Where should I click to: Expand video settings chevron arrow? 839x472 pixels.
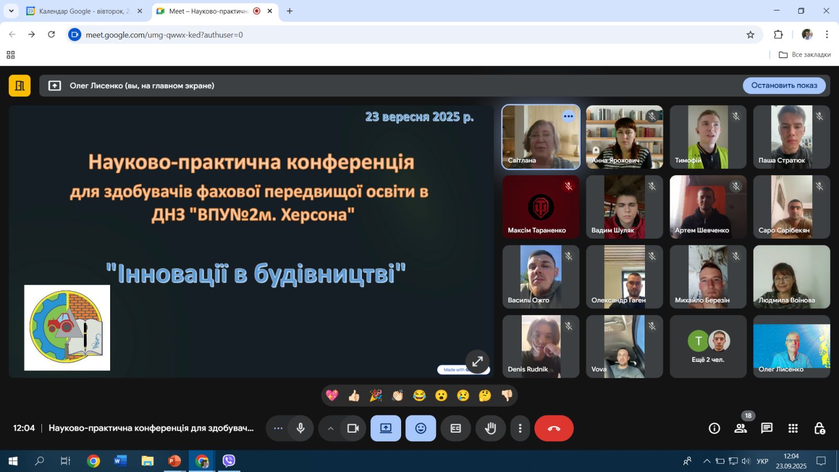click(x=330, y=428)
